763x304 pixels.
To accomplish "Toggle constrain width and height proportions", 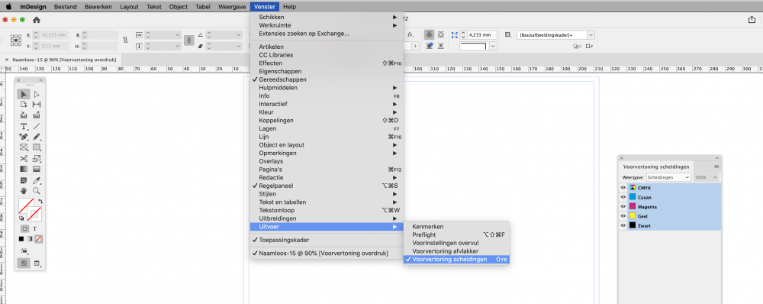I will (126, 40).
